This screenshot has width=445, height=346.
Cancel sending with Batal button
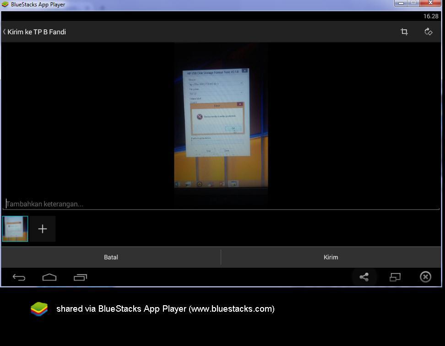tap(111, 257)
